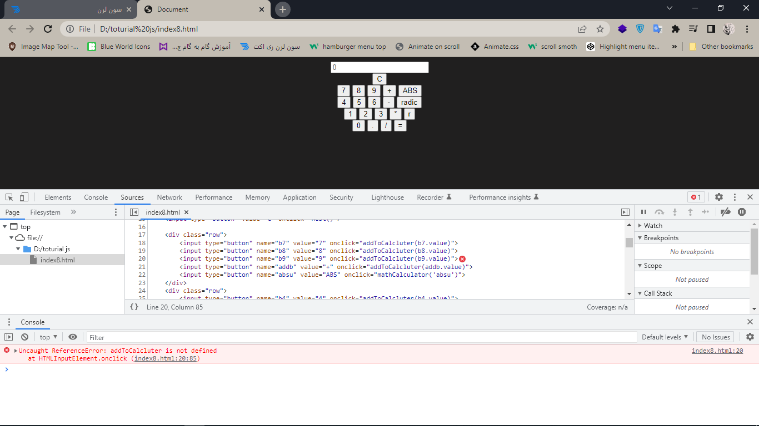Switch to the Console tab
This screenshot has width=759, height=426.
click(96, 197)
